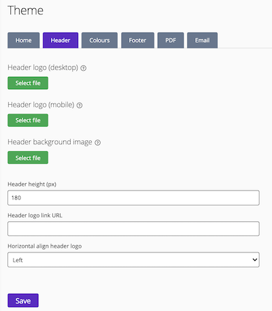Click help icon beside Header logo (desktop)

[84, 68]
